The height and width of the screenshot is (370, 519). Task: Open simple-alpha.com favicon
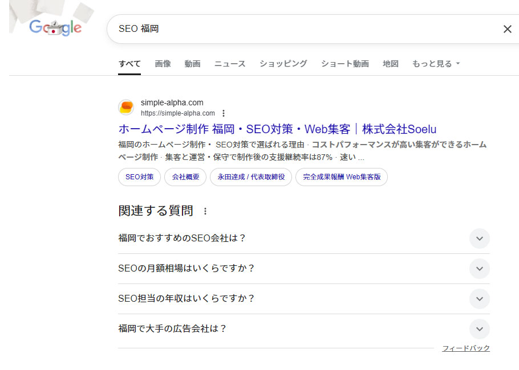(x=126, y=108)
